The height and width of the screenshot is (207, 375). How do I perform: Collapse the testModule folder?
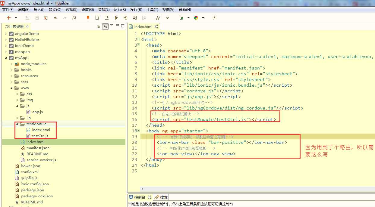coord(17,124)
